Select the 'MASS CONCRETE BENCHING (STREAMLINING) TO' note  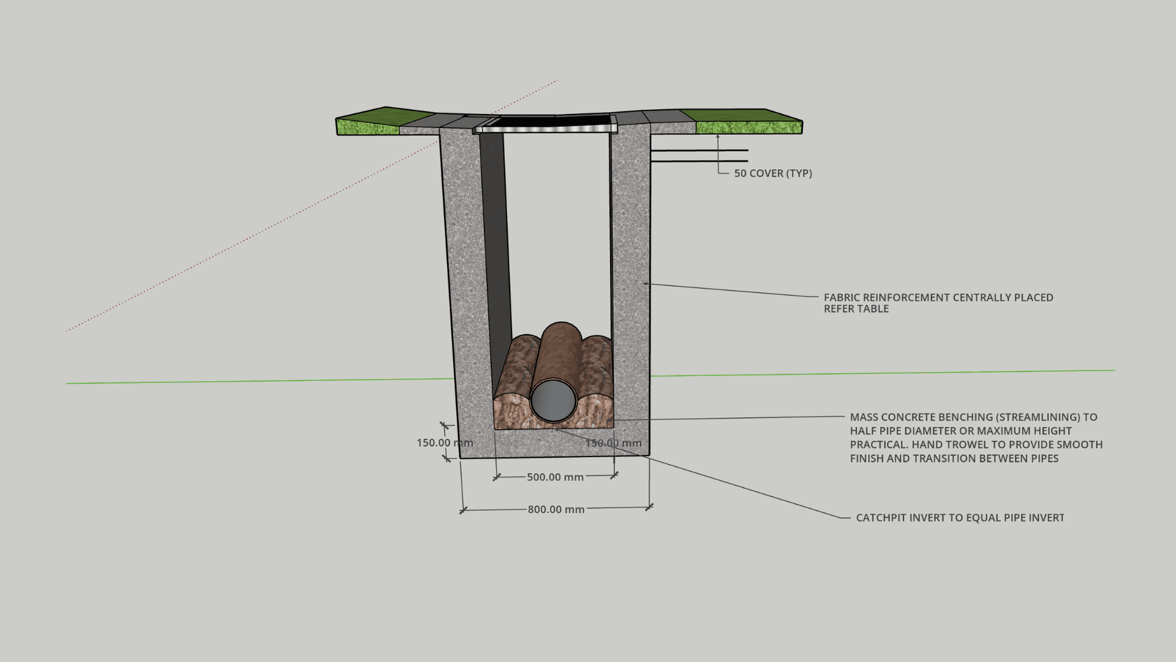[x=973, y=417]
